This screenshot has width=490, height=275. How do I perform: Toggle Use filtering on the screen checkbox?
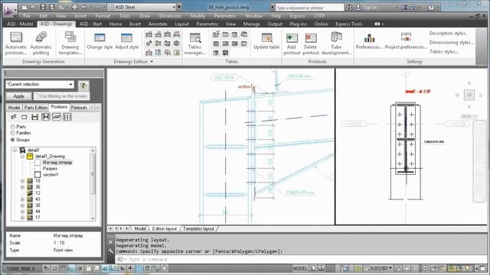tap(36, 96)
